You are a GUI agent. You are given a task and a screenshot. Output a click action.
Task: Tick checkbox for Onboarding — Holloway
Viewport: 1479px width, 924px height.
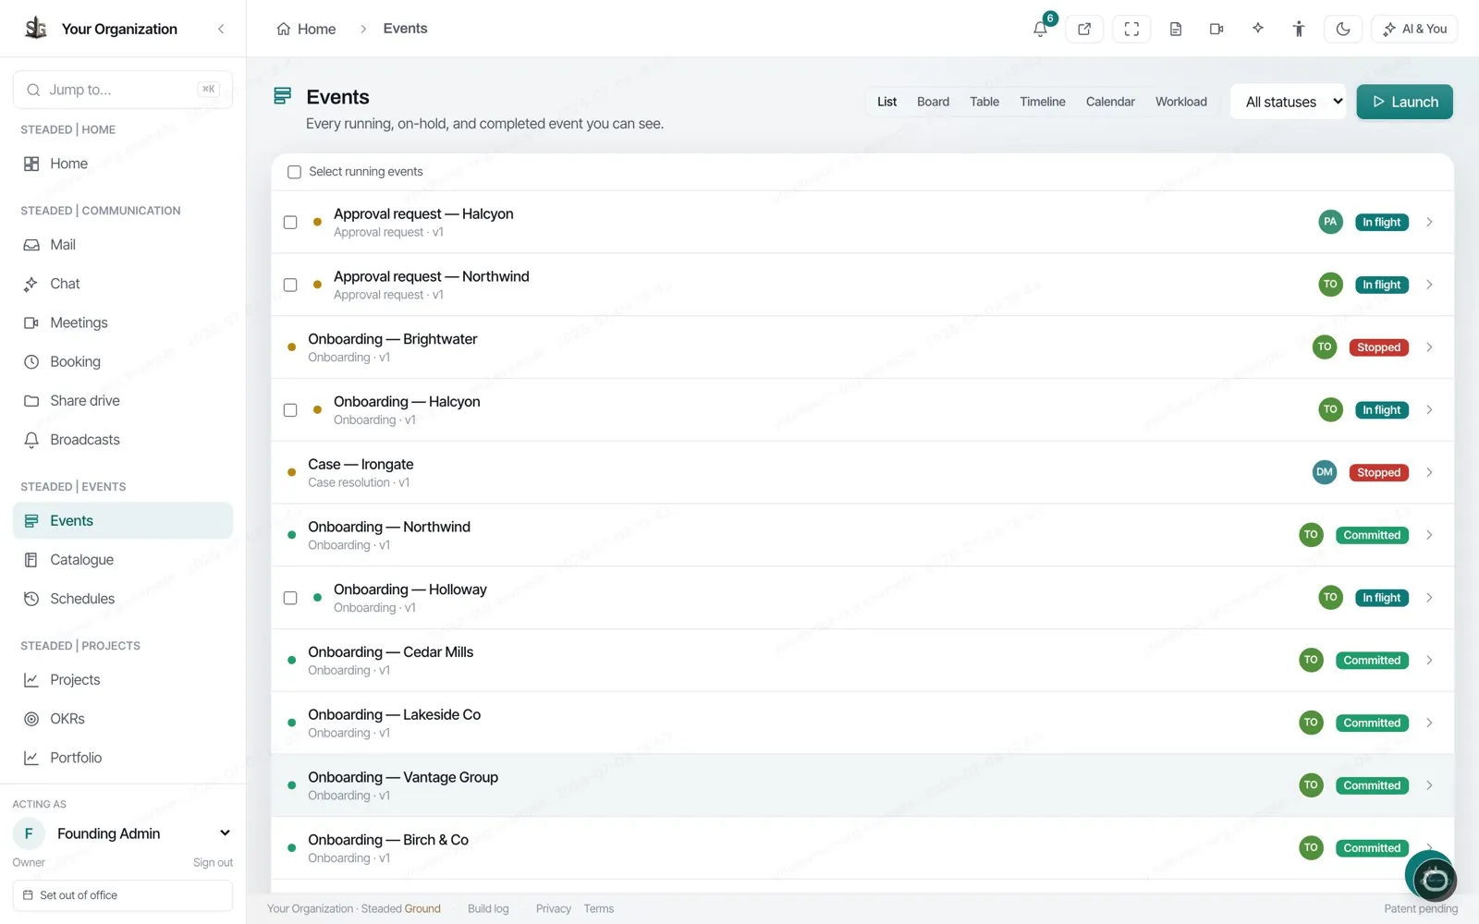tap(290, 598)
